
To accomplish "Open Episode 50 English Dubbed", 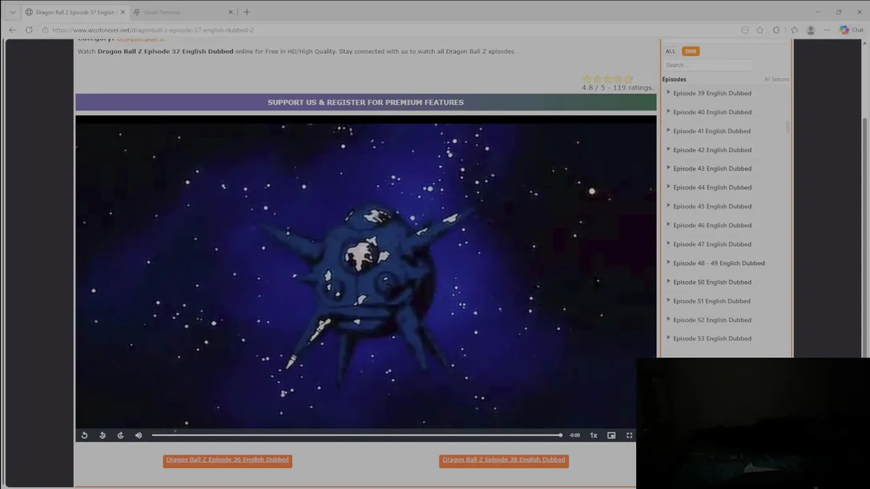I will click(712, 282).
